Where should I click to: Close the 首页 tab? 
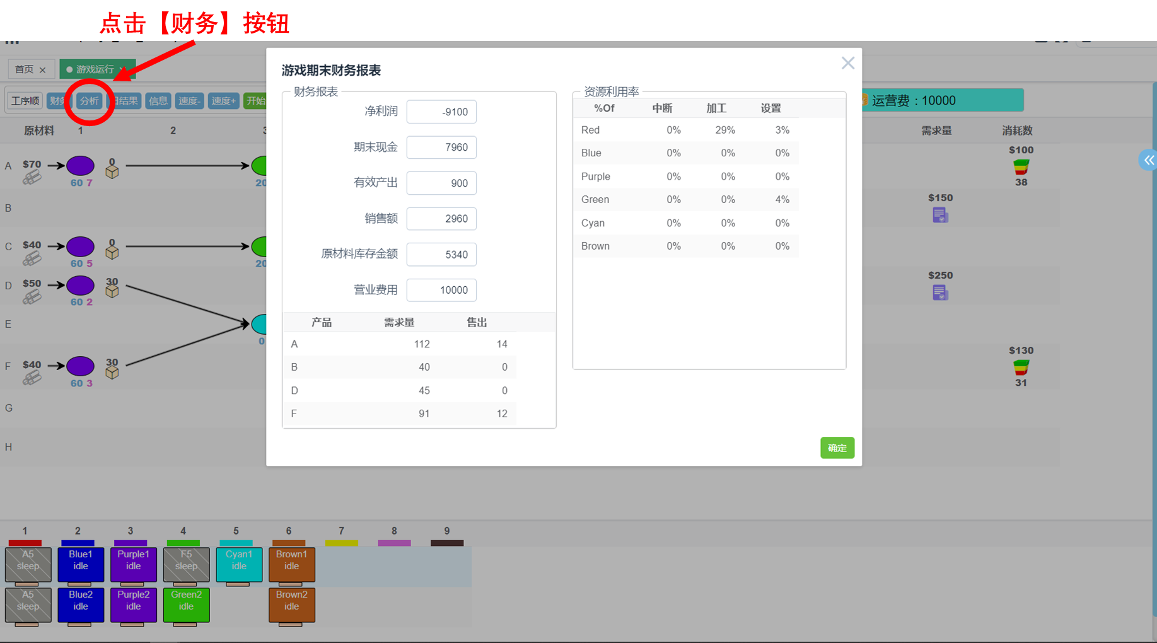click(42, 70)
